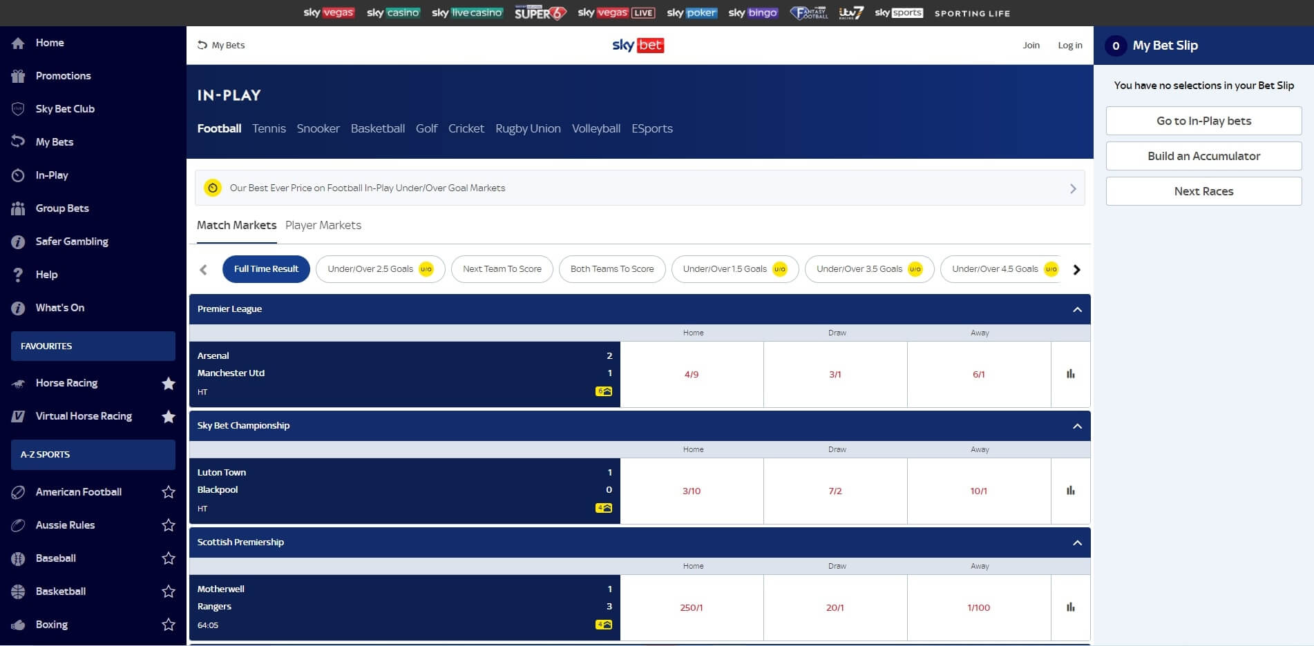Viewport: 1314px width, 646px height.
Task: Click the Baseball icon in A-Z Sports
Action: point(18,558)
